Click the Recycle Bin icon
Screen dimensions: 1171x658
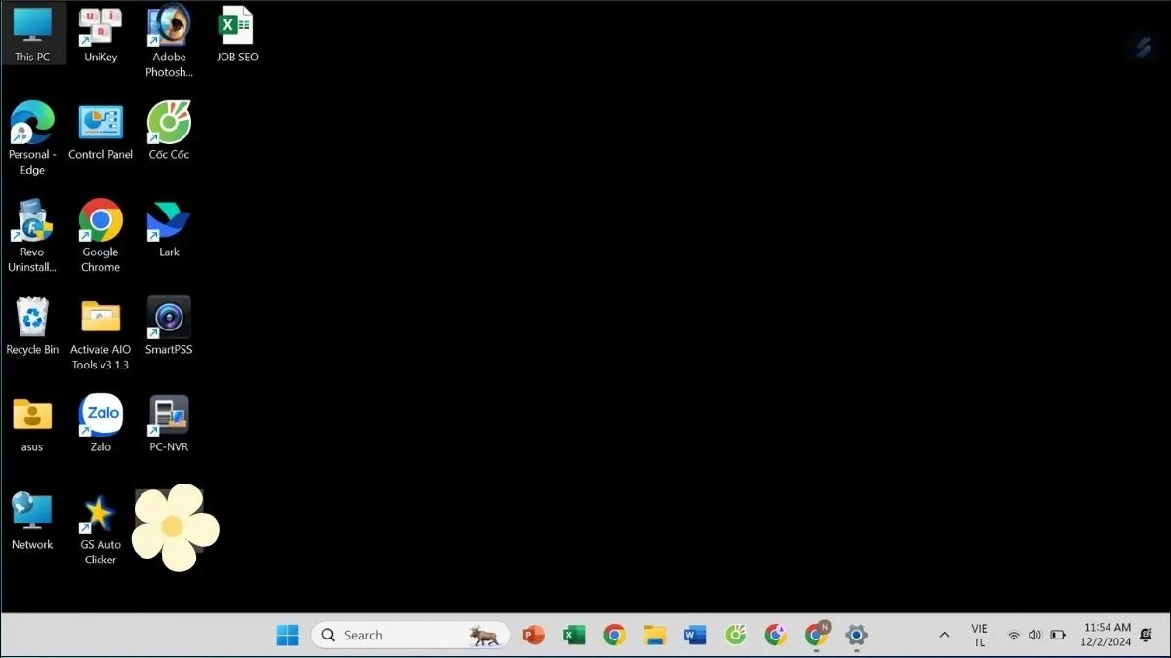[x=32, y=319]
